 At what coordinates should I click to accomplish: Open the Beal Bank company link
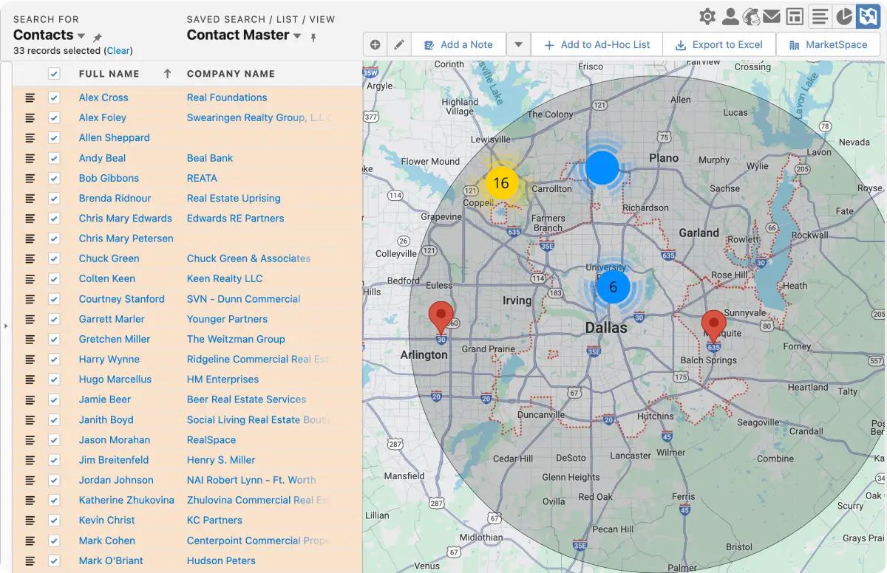pos(210,158)
